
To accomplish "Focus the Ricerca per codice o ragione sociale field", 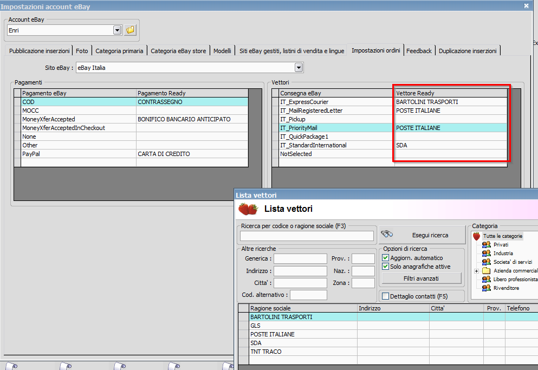I will point(307,236).
